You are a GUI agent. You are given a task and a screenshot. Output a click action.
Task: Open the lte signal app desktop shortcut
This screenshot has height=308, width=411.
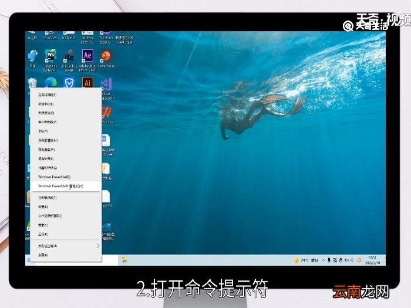click(x=69, y=60)
